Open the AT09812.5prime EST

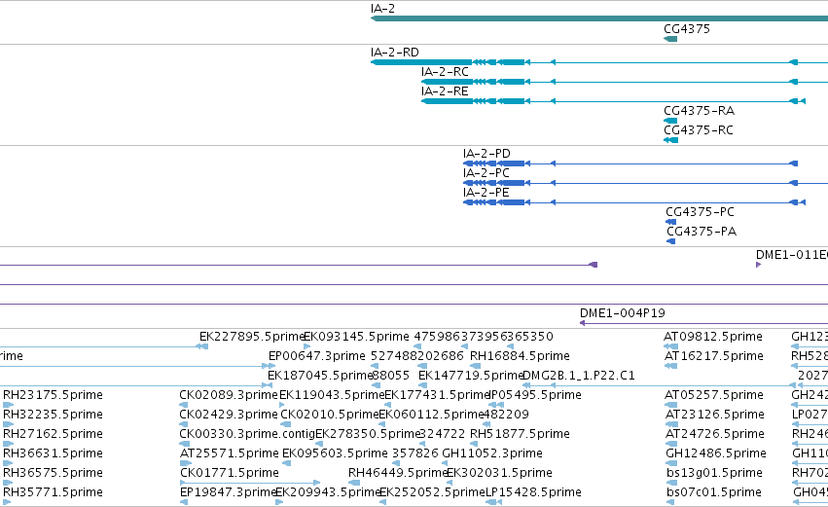713,337
